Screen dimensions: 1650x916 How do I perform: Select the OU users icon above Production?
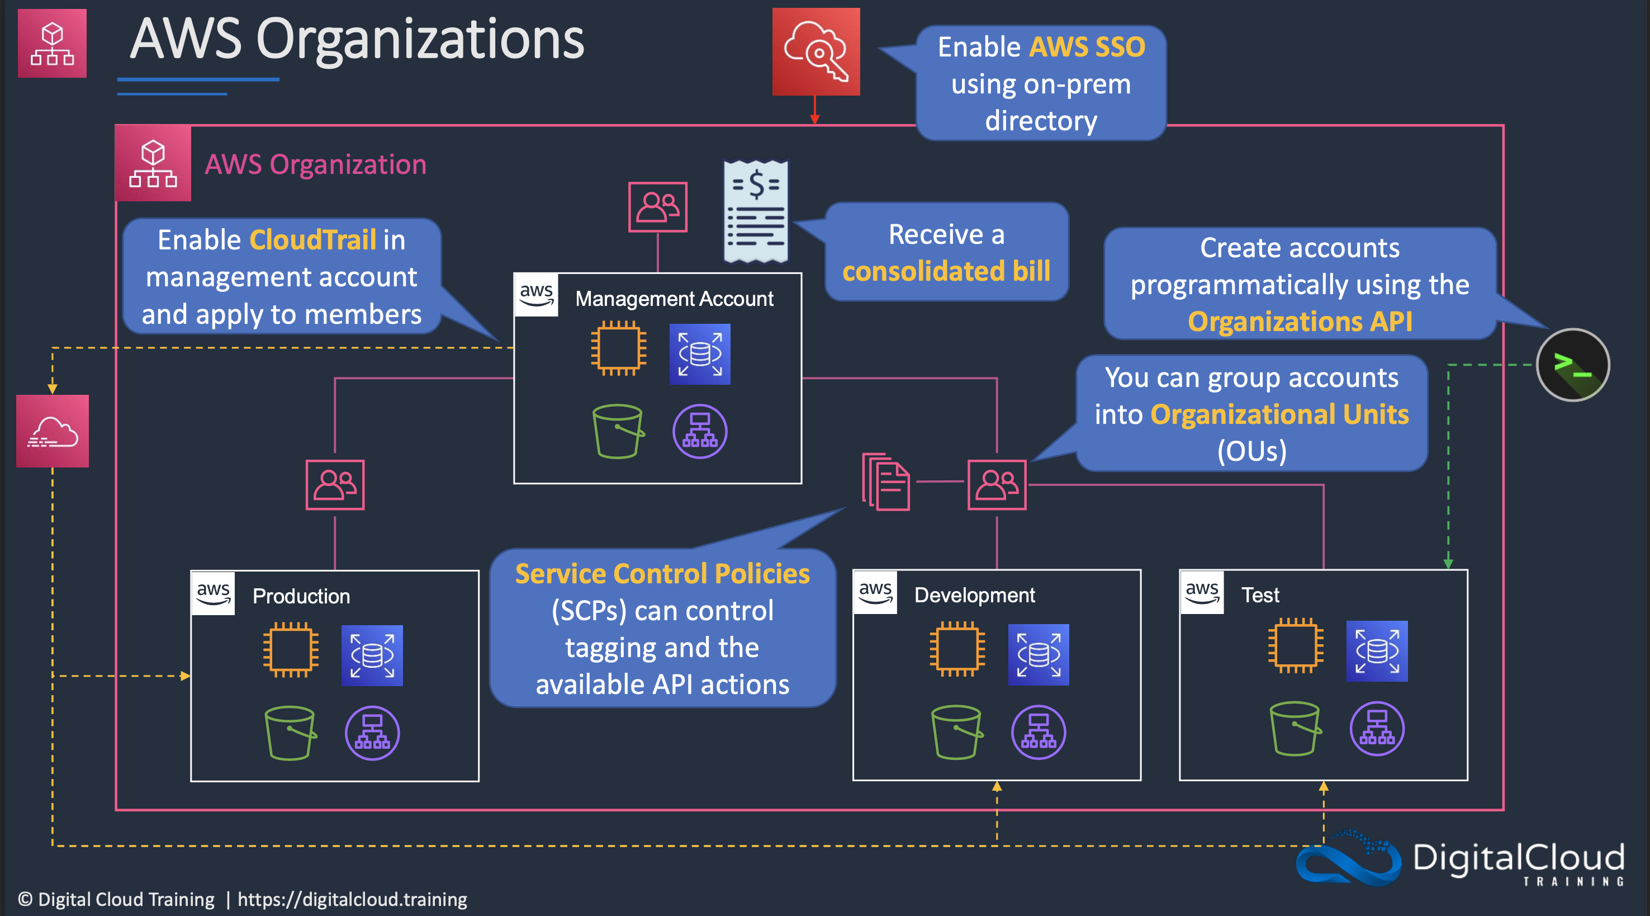(x=335, y=485)
